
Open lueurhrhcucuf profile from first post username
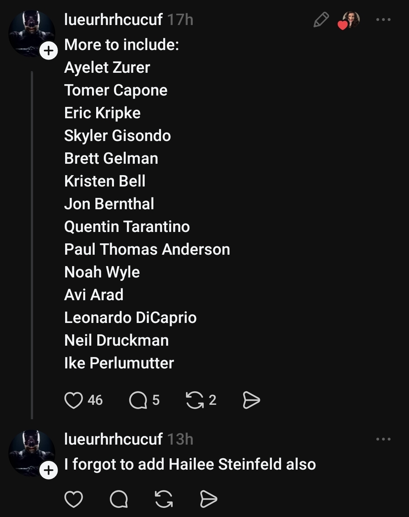113,20
